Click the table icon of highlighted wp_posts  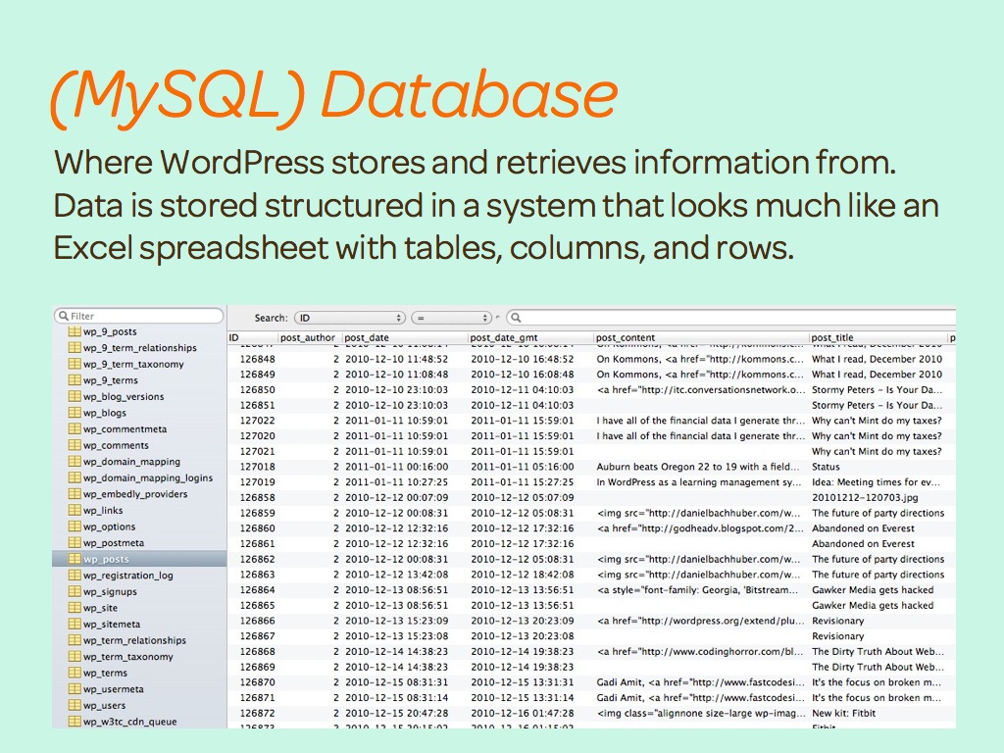click(x=75, y=559)
